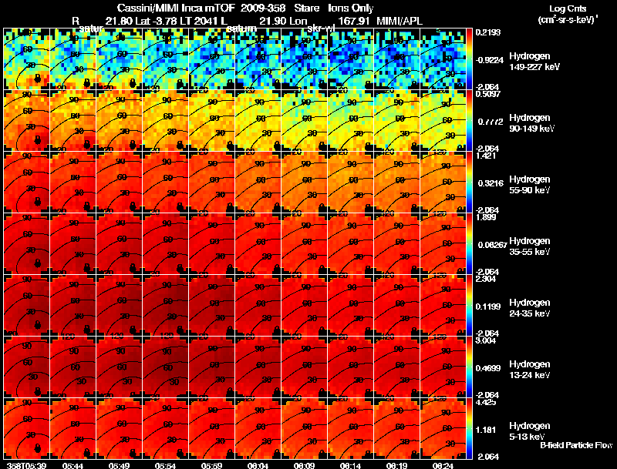Open the 13-24 keV panel at 06:24

coord(443,367)
